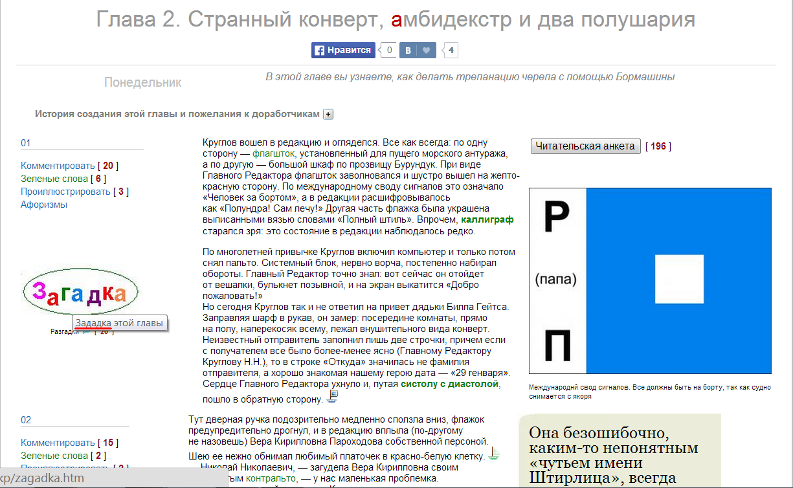Click green phrase систолу с диастолой
The height and width of the screenshot is (488, 793).
[x=450, y=384]
